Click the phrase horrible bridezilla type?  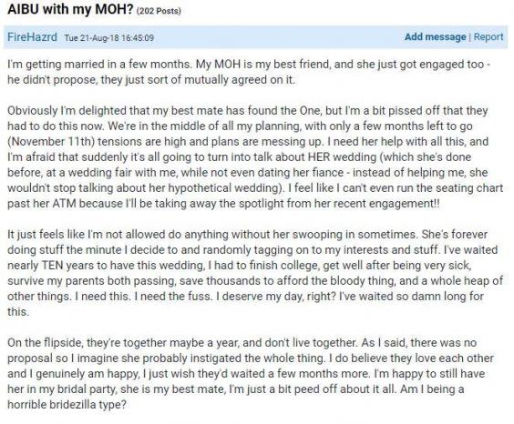click(67, 405)
